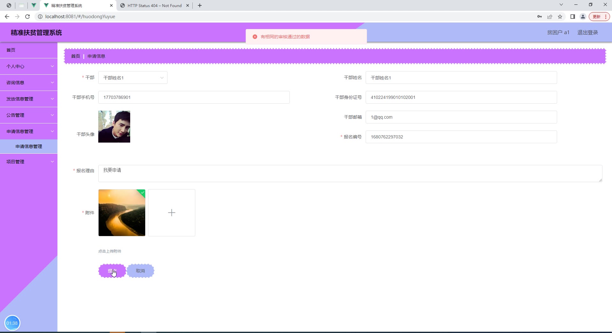Go back with the browser back arrow
This screenshot has width=612, height=333.
click(7, 17)
